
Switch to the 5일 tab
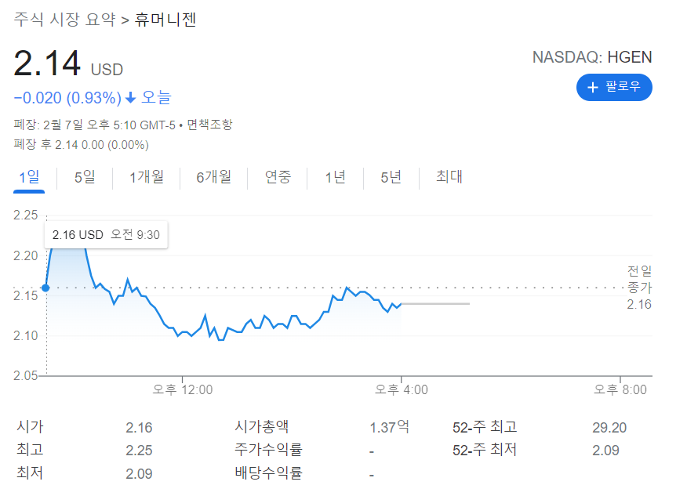85,178
